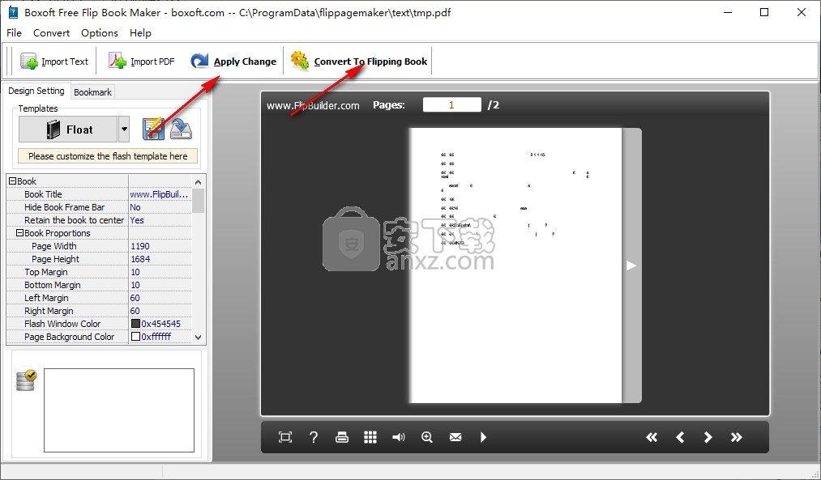Click the Import Text toolbar button

(54, 62)
